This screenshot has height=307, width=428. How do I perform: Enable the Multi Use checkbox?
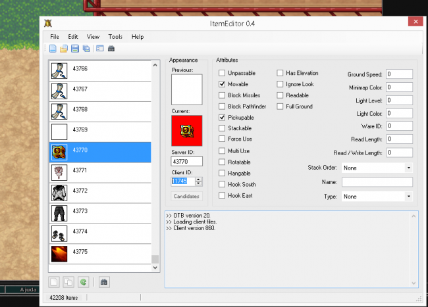coord(222,151)
